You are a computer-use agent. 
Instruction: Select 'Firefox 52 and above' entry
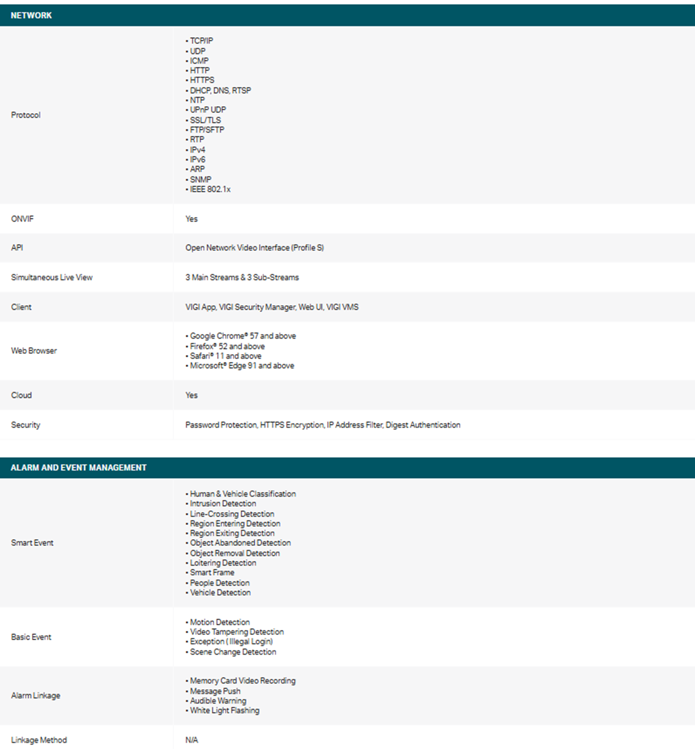227,346
